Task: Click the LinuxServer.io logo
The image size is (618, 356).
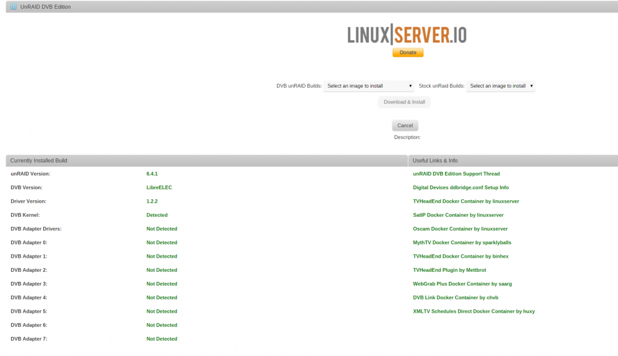Action: click(x=407, y=34)
